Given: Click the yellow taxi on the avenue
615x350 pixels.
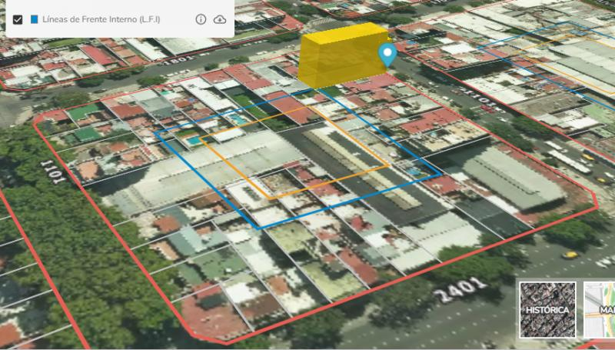Looking at the screenshot, I should [571, 255].
